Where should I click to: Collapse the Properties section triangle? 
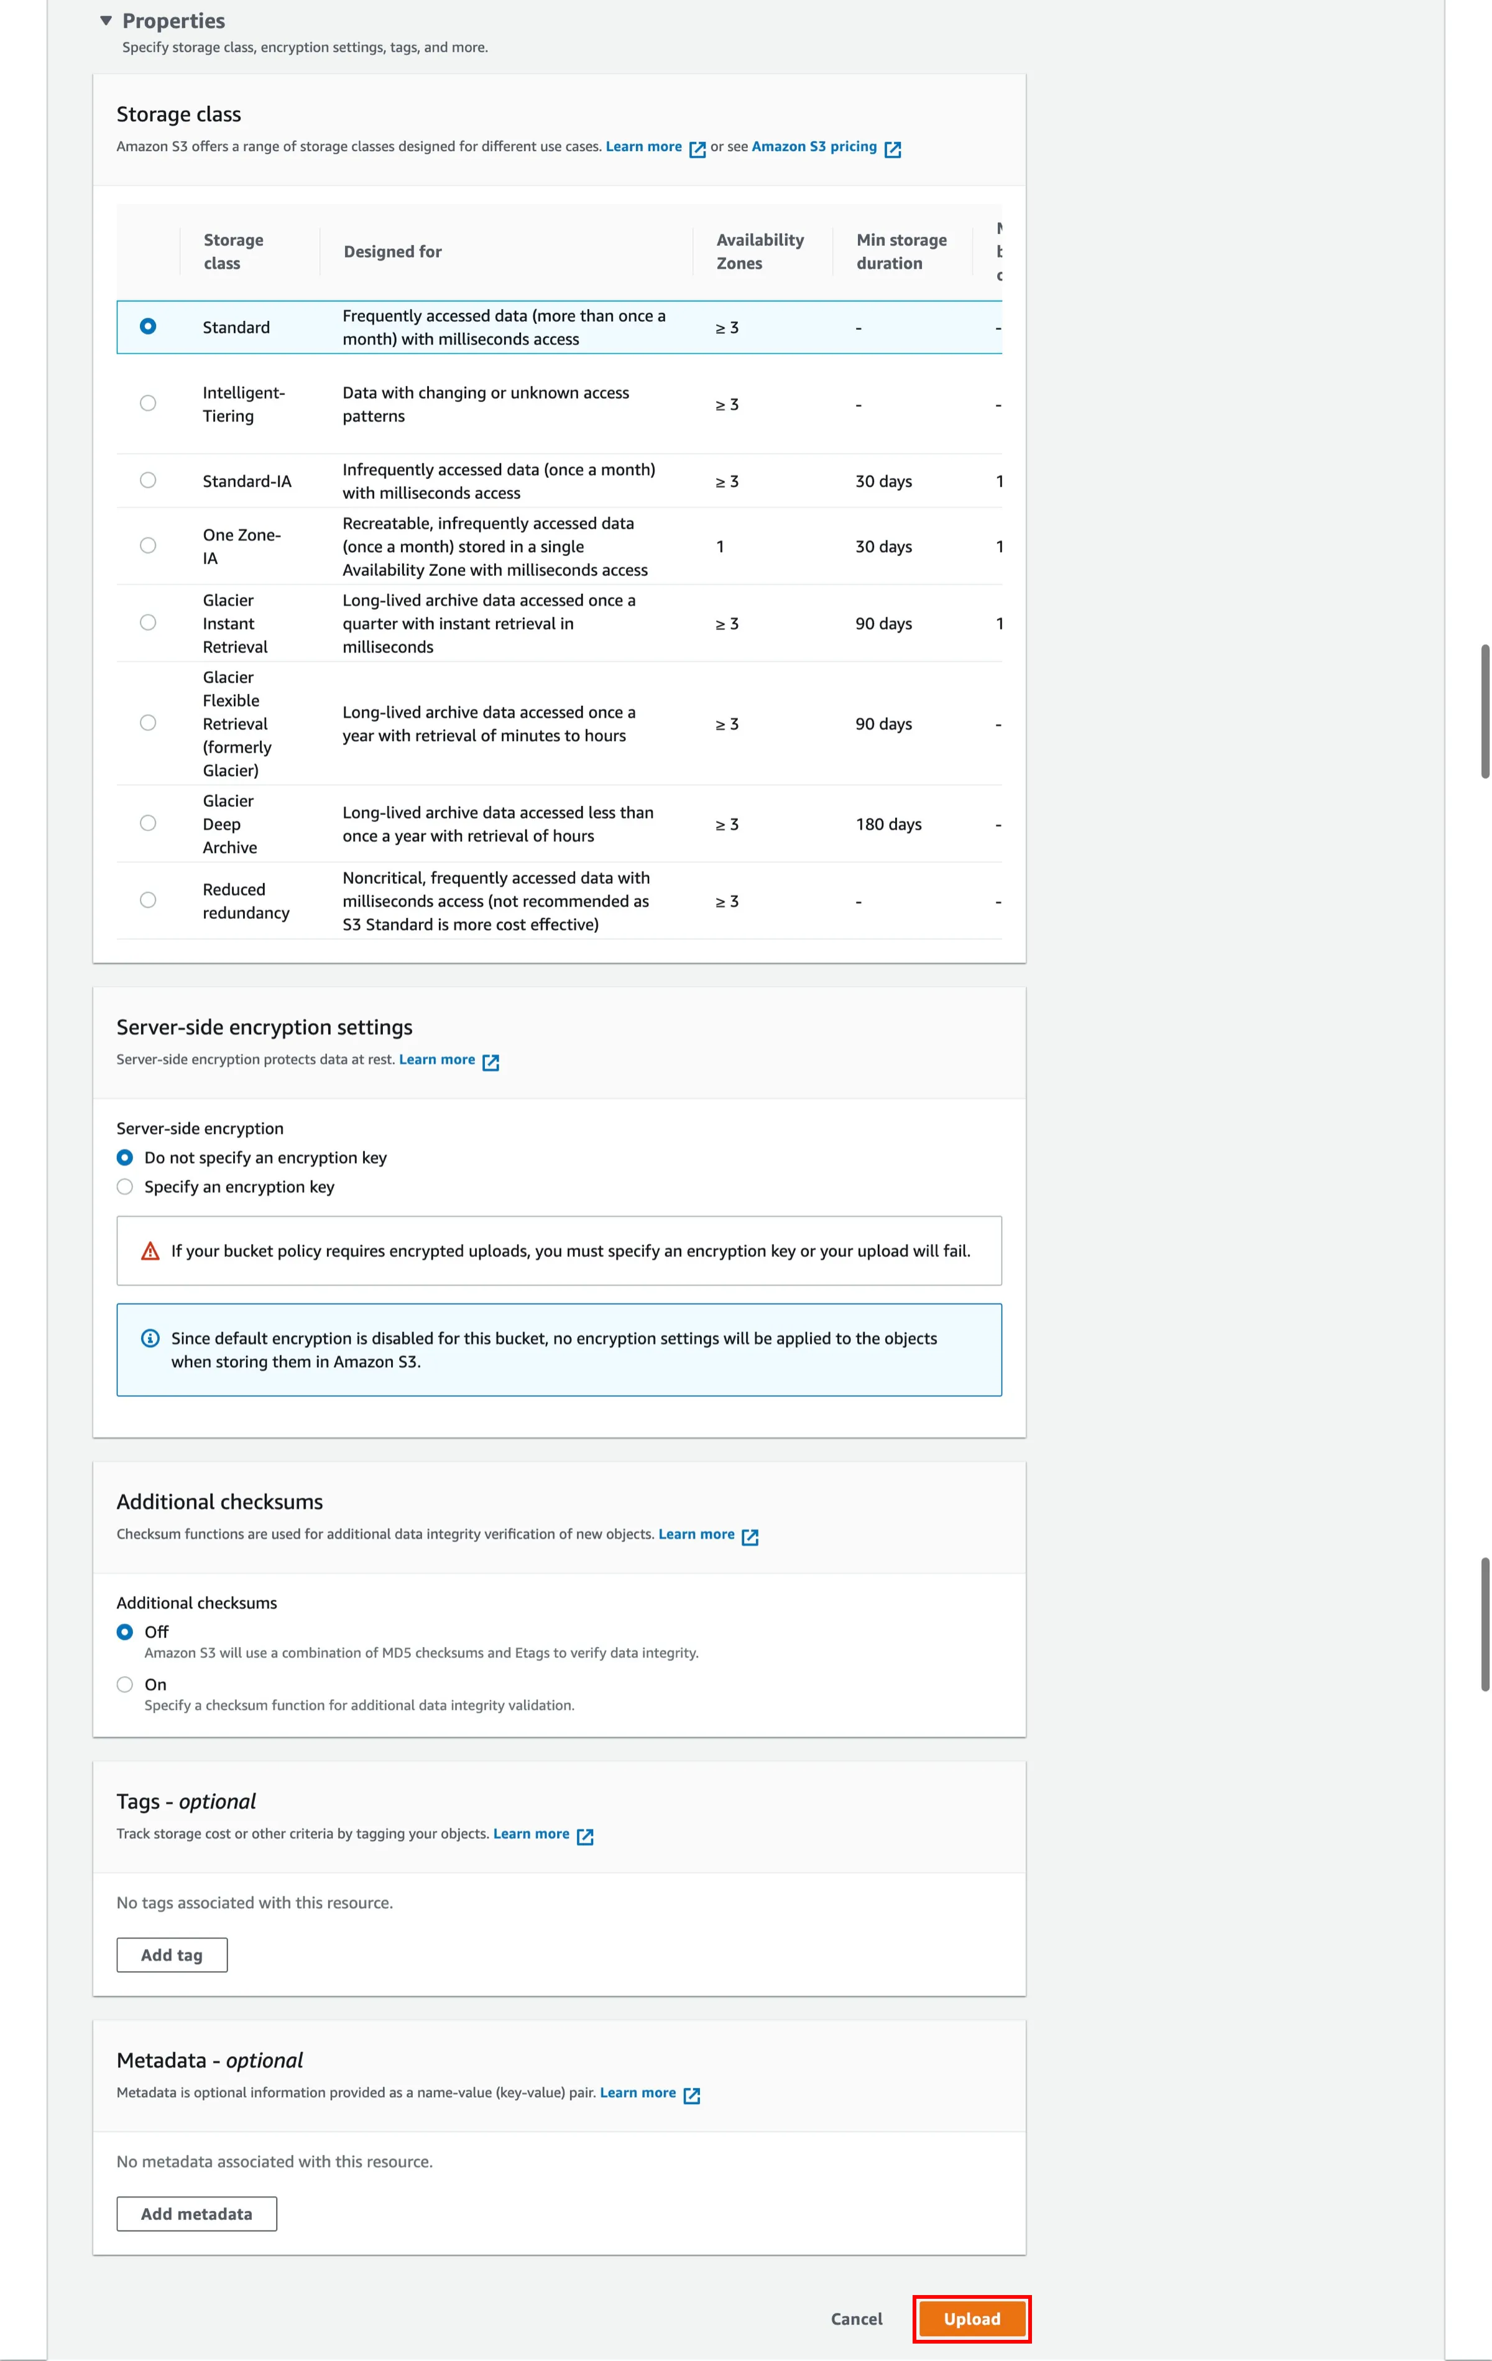(106, 21)
